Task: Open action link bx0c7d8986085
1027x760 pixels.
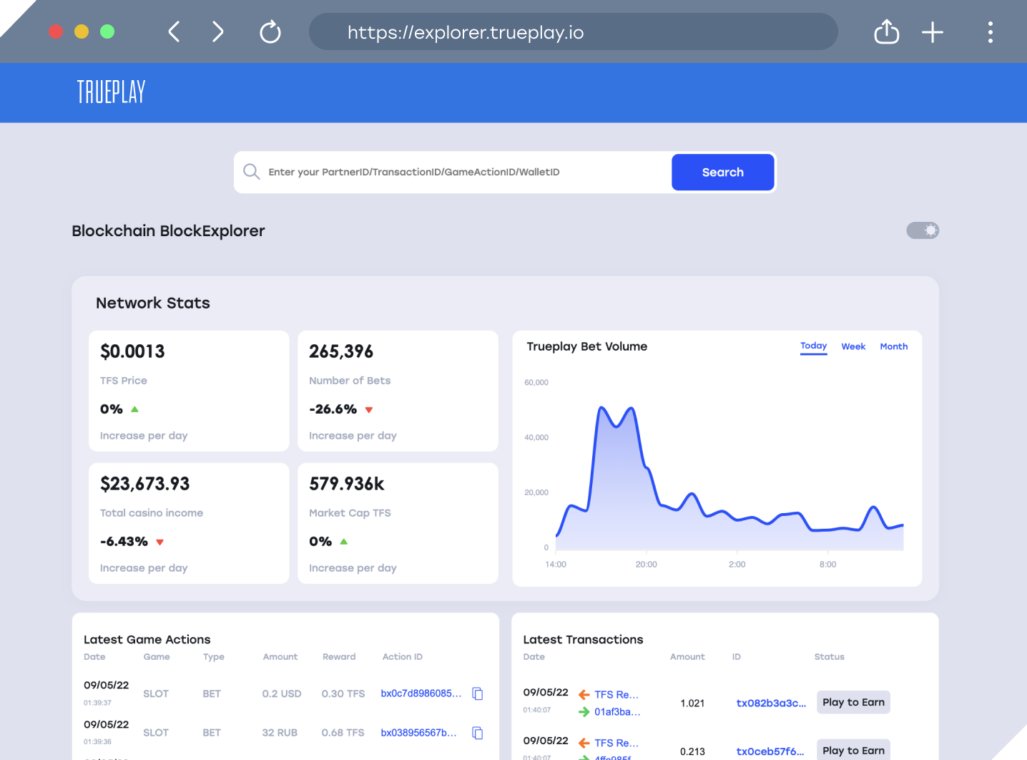Action: point(421,693)
